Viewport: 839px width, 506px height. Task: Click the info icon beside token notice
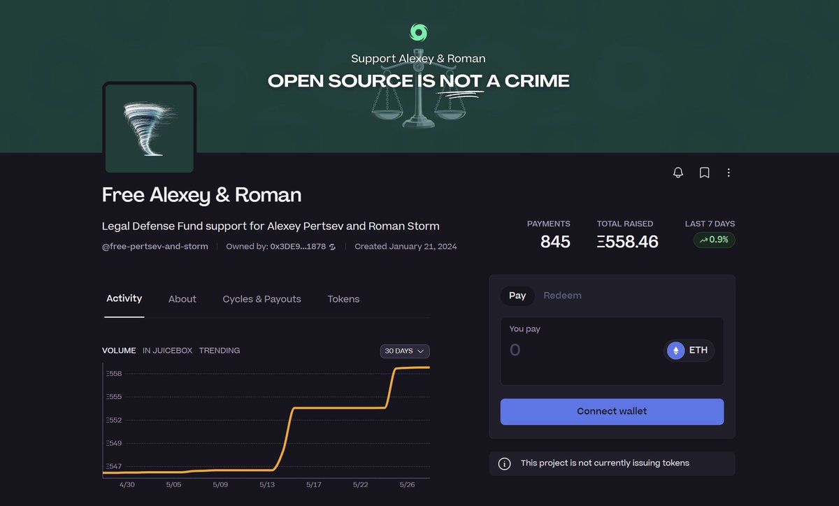[504, 463]
